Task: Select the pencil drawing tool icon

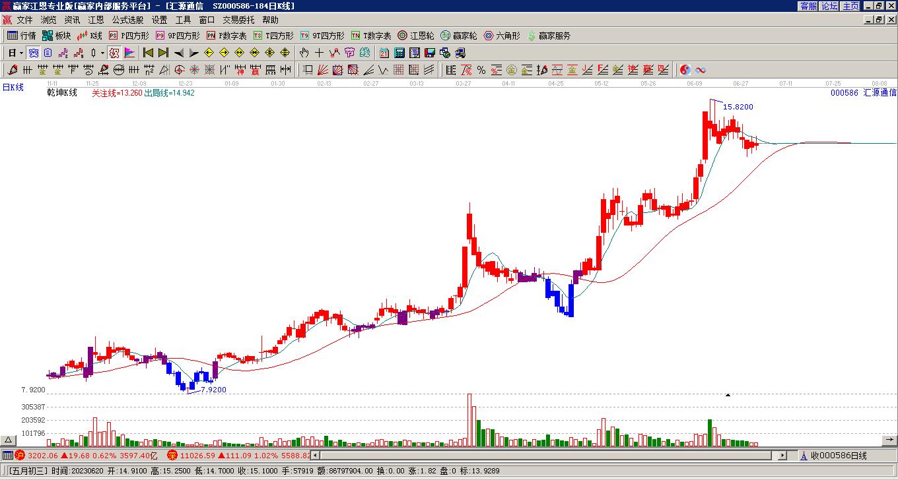Action: (x=12, y=70)
